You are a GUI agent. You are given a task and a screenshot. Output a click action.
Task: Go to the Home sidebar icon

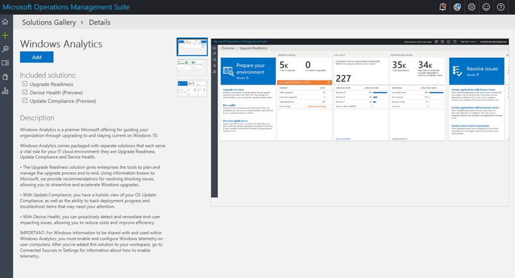(6, 22)
